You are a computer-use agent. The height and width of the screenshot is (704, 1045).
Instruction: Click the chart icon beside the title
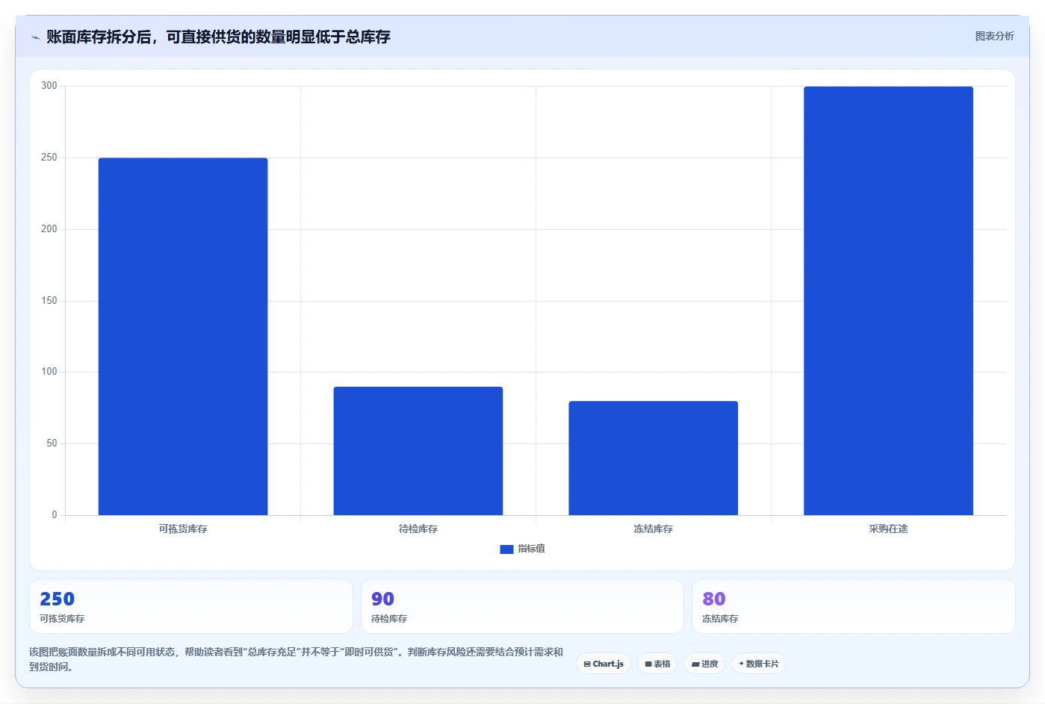pyautogui.click(x=35, y=37)
